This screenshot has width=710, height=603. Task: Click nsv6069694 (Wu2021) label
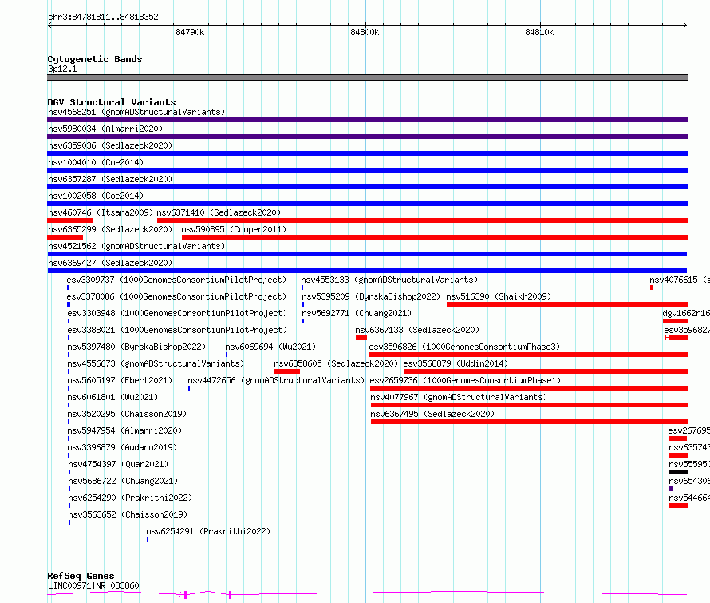click(x=270, y=347)
